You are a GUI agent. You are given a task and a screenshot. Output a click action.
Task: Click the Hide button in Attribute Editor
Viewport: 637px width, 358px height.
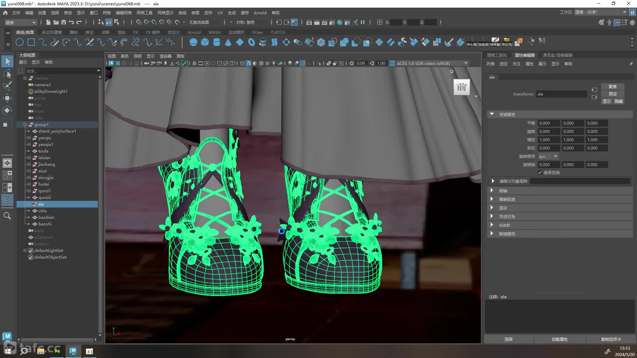click(x=618, y=101)
